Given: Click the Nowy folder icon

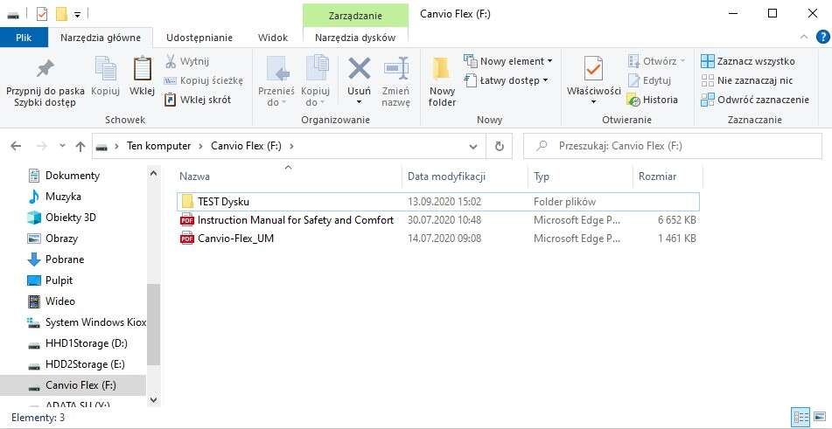Looking at the screenshot, I should click(x=442, y=70).
